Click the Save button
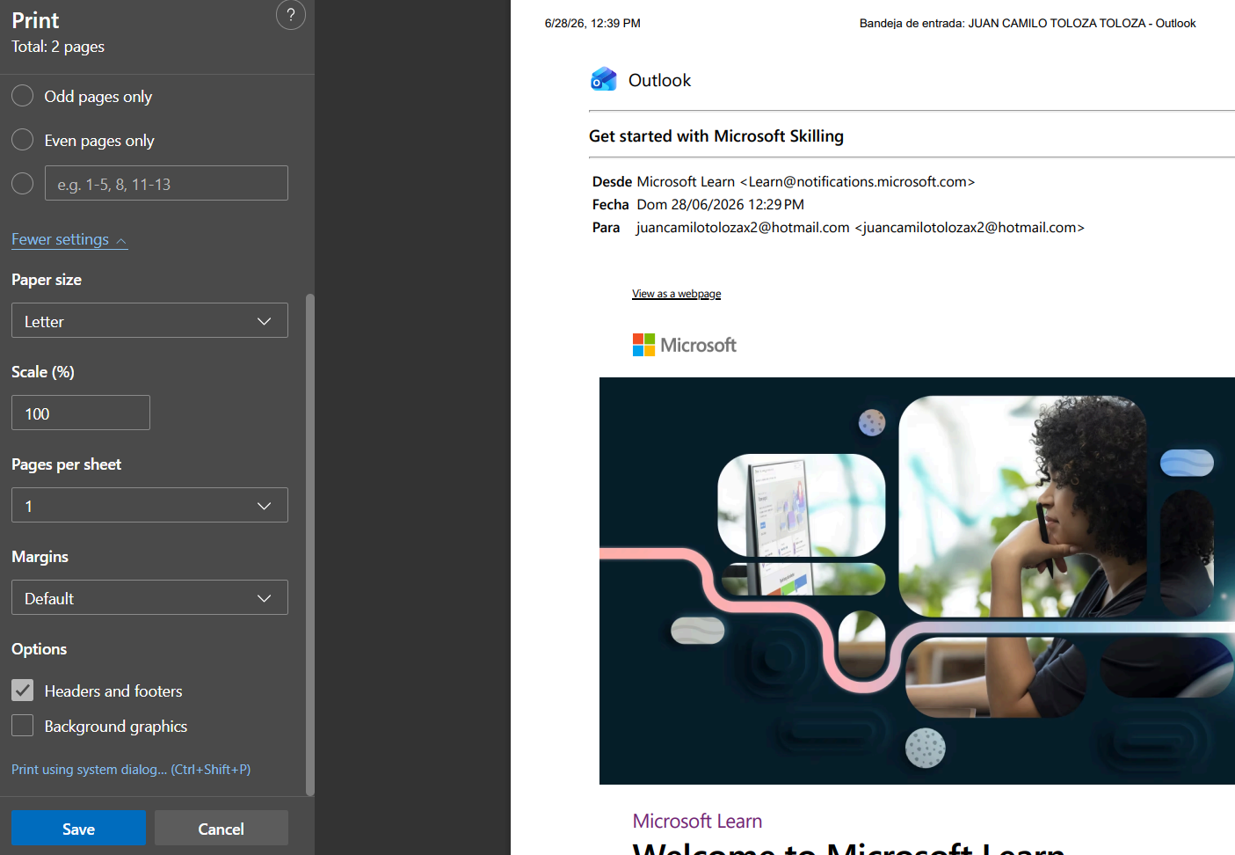Viewport: 1235px width, 855px height. tap(78, 829)
